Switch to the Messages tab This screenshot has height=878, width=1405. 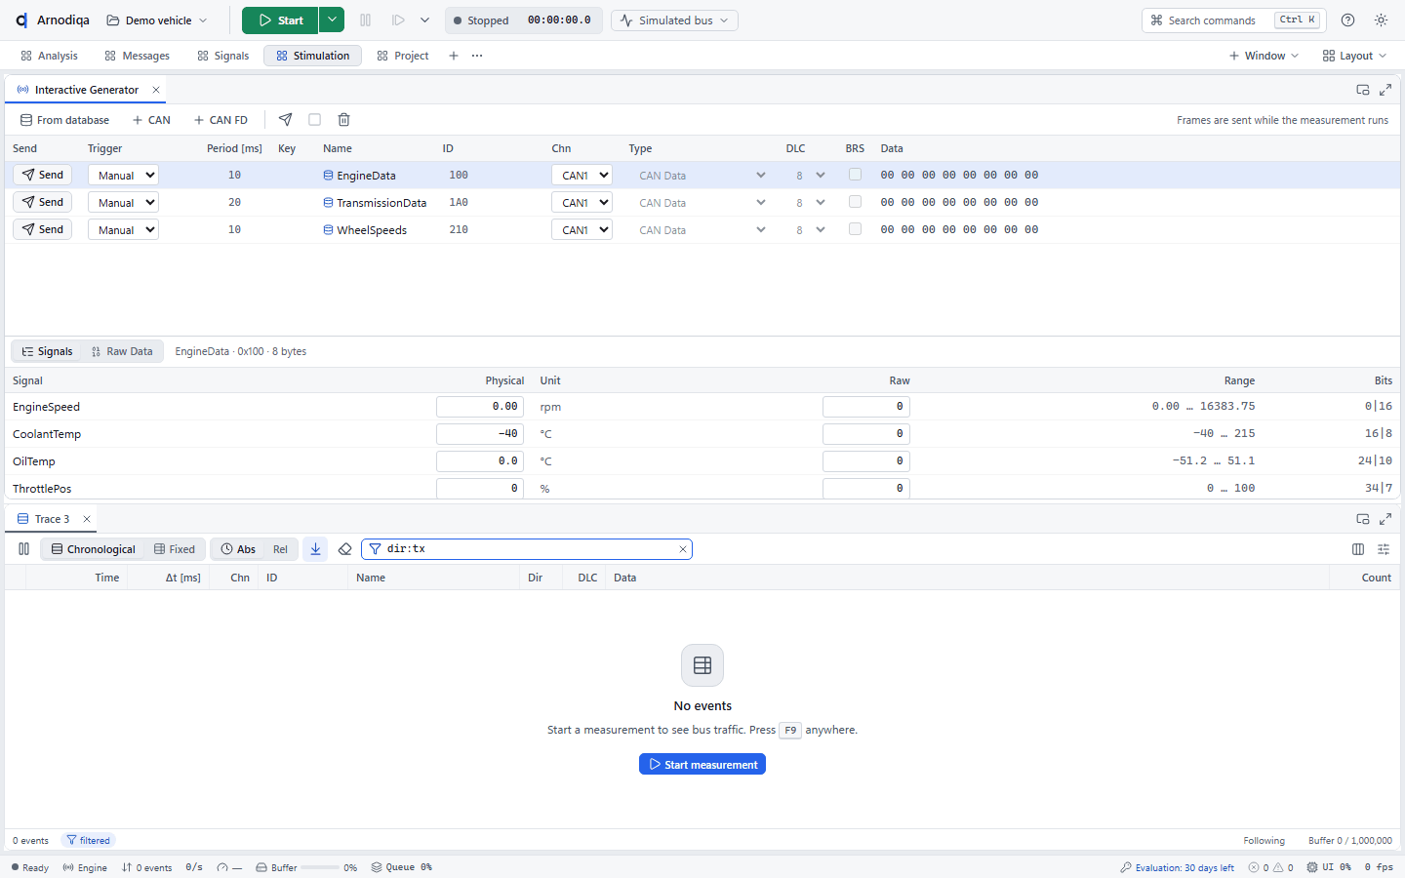click(137, 56)
